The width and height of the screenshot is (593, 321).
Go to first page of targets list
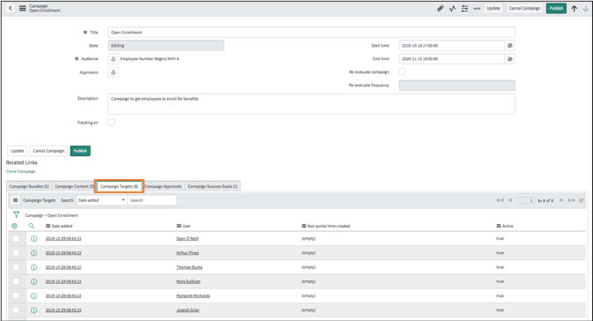(x=499, y=200)
